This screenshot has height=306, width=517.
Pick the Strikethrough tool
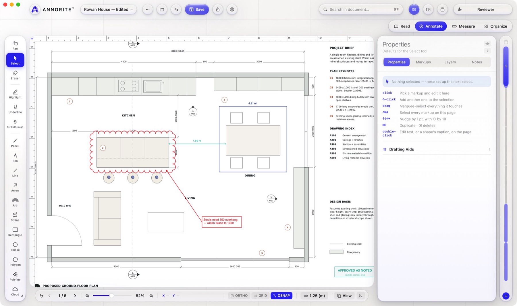(x=15, y=124)
